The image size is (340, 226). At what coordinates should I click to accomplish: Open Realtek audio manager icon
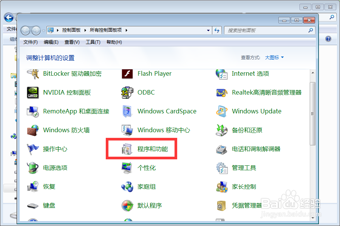point(222,93)
